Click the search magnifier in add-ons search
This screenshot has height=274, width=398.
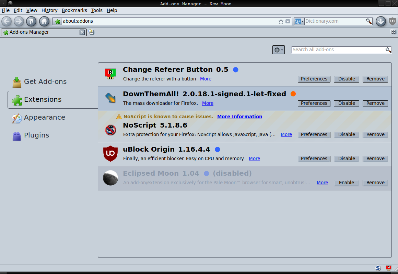(388, 50)
